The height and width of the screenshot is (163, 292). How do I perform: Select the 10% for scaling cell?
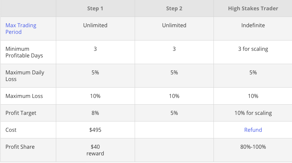(x=253, y=113)
